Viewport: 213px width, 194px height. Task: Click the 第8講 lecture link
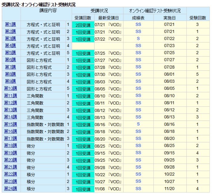click(x=10, y=74)
